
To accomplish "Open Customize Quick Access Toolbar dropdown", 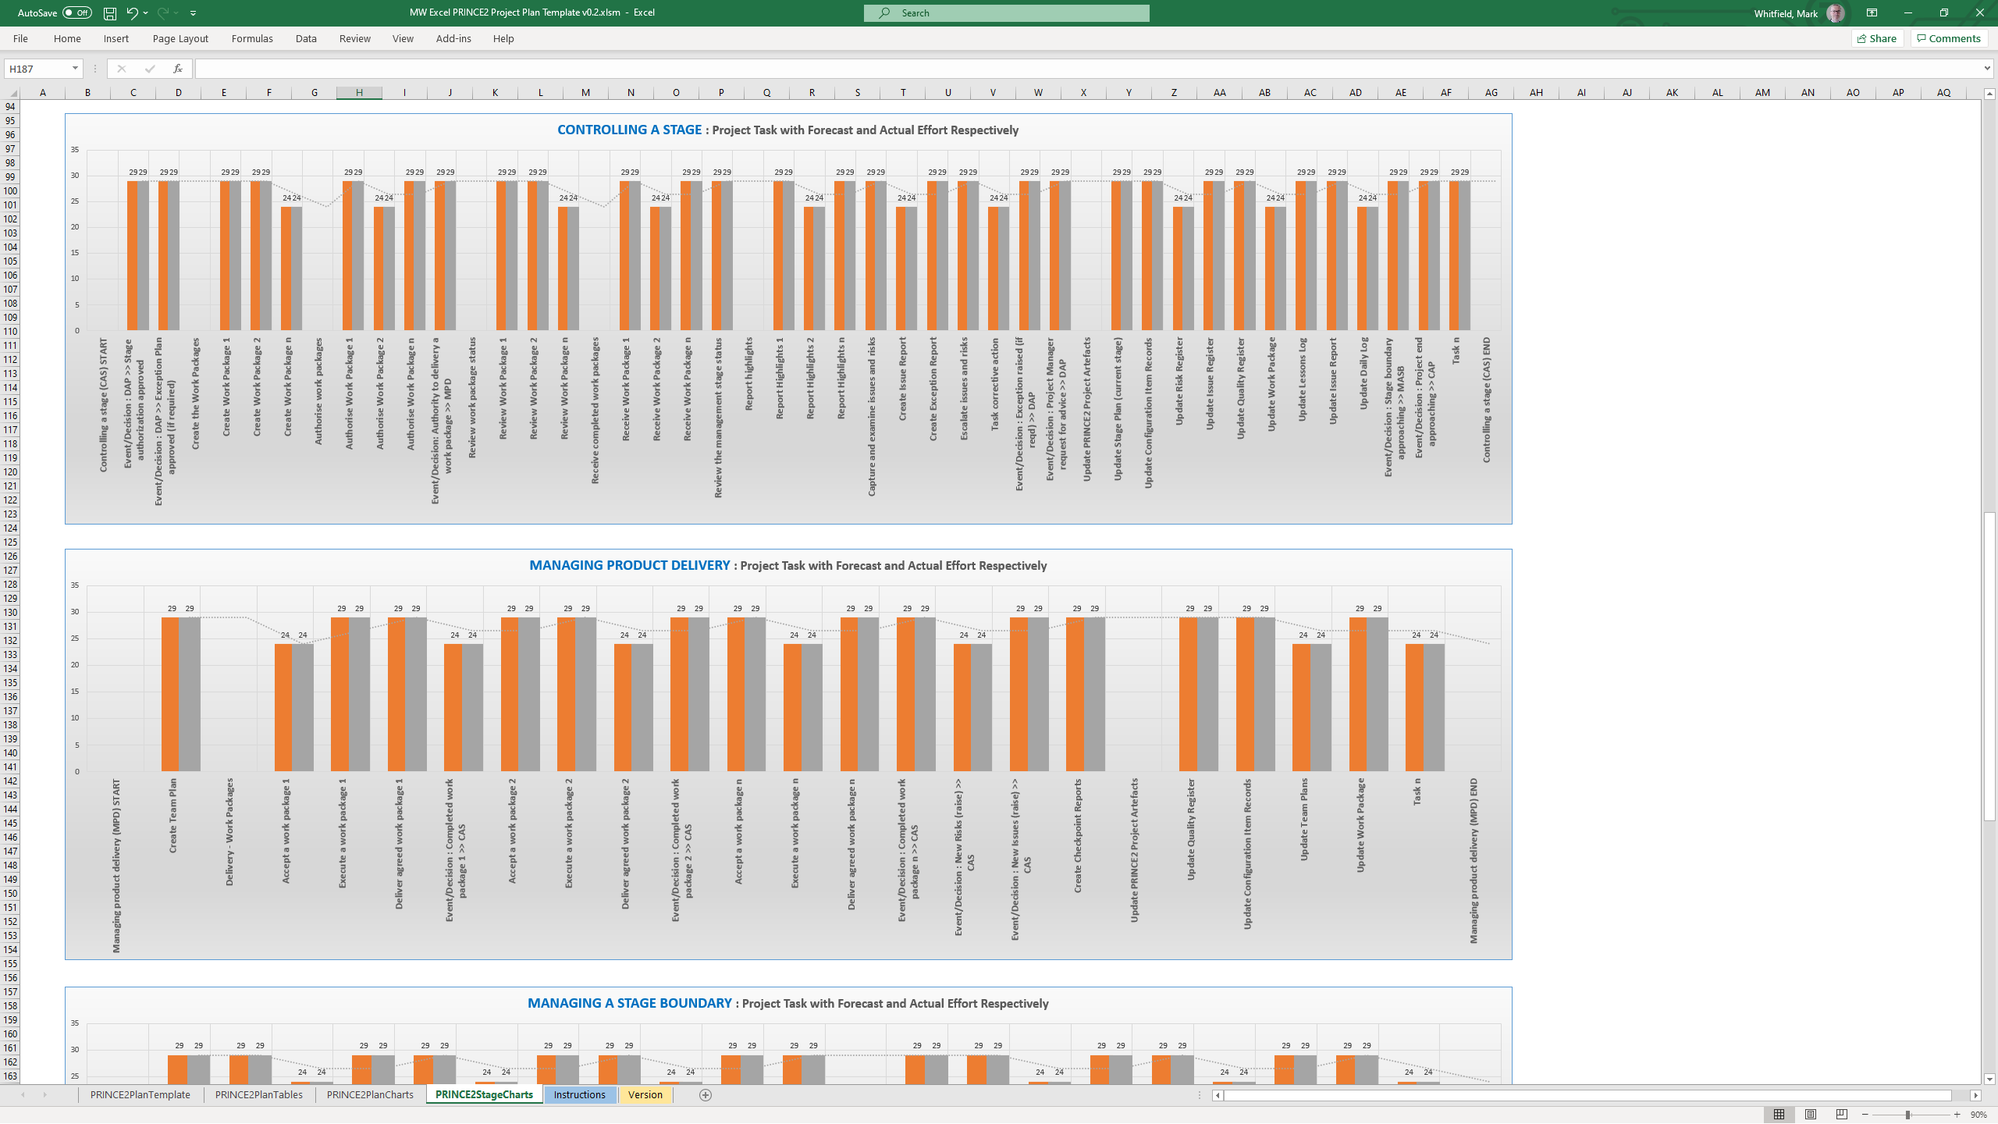I will point(193,13).
